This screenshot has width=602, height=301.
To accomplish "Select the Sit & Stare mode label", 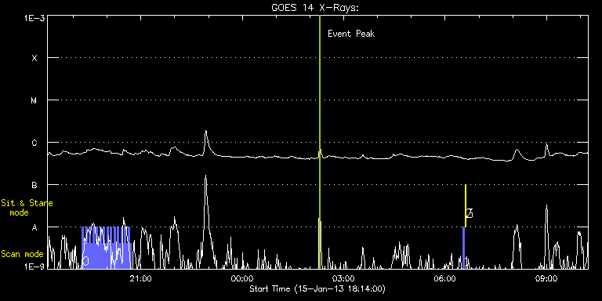I will (27, 208).
